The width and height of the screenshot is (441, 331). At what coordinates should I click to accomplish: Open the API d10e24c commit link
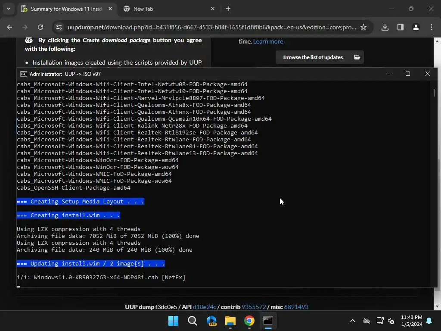click(205, 307)
